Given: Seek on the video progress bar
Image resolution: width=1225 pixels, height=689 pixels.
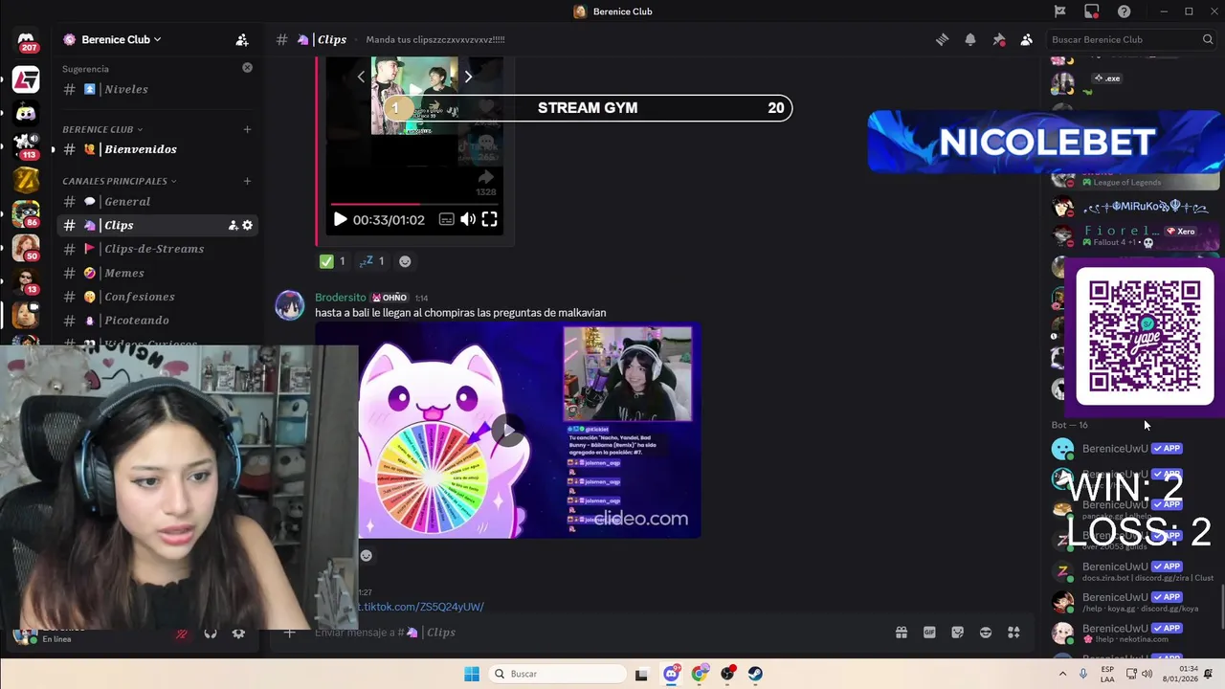Looking at the screenshot, I should (414, 204).
